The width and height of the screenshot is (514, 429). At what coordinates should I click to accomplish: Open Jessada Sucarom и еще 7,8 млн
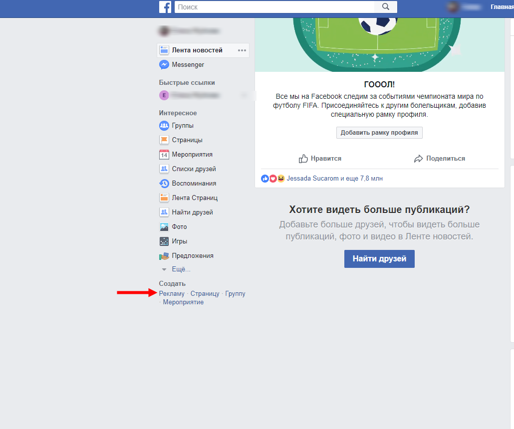point(335,178)
